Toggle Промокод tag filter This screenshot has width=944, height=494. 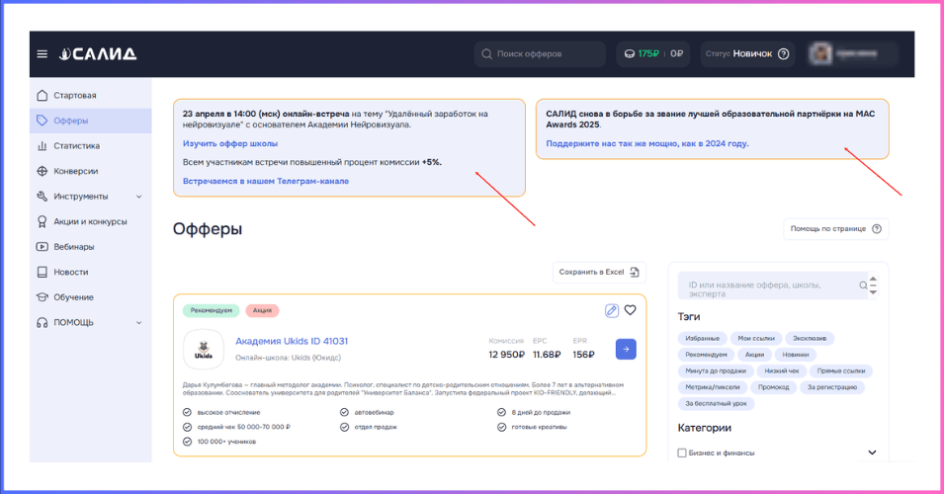pos(774,387)
